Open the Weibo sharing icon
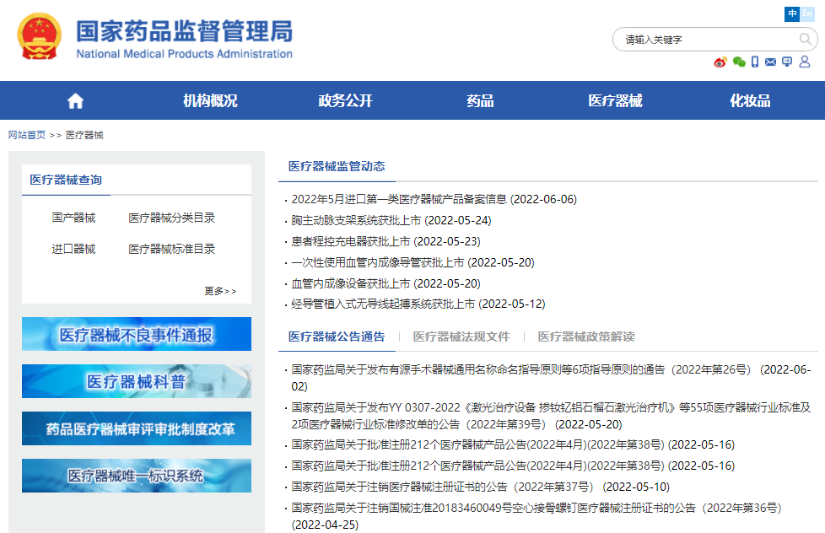This screenshot has width=825, height=533. point(720,62)
